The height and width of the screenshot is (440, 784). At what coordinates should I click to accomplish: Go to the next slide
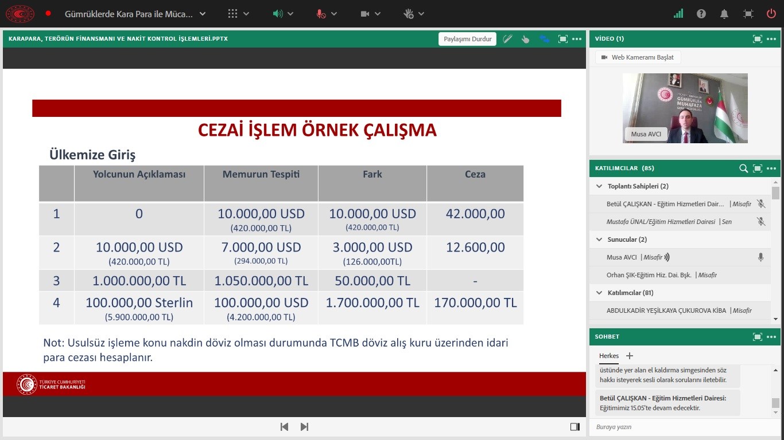(305, 427)
